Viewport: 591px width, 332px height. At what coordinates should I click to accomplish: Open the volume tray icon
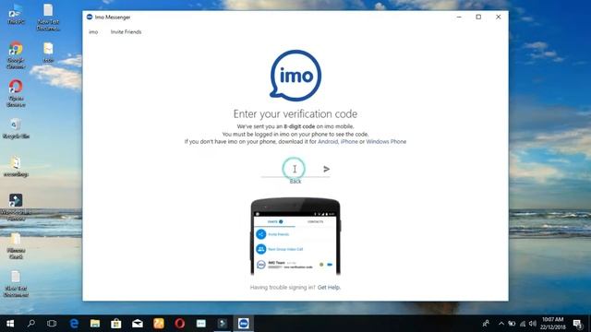tap(532, 324)
